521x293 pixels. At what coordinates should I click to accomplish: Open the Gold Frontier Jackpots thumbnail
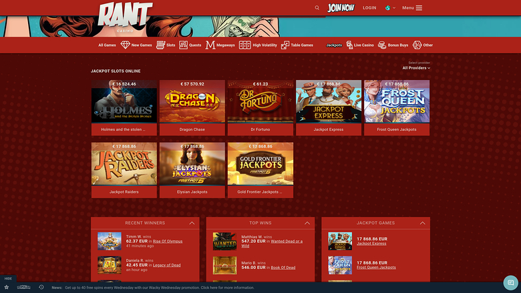[x=260, y=164]
